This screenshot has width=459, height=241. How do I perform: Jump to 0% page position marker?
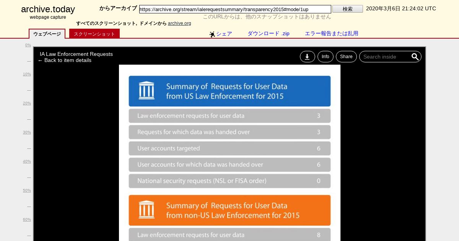click(28, 45)
